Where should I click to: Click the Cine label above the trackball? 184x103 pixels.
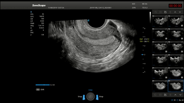(90, 90)
